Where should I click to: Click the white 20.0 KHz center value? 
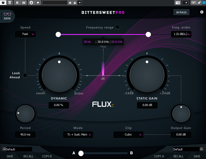click(x=103, y=42)
